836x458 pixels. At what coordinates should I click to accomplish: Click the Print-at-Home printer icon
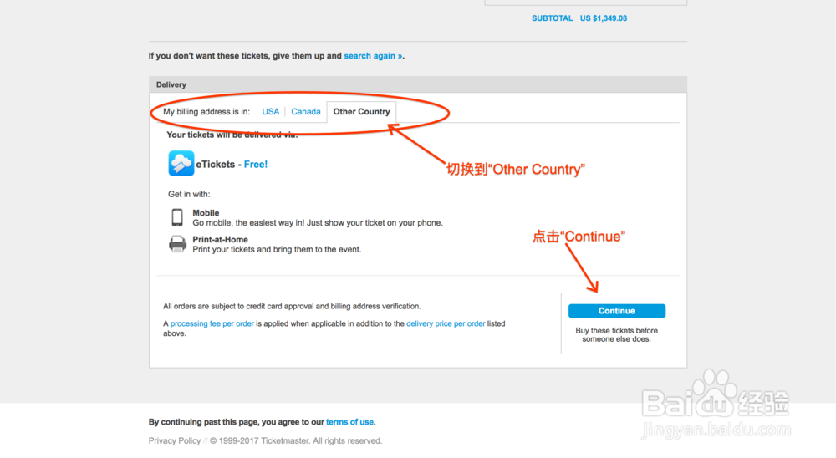pos(177,244)
